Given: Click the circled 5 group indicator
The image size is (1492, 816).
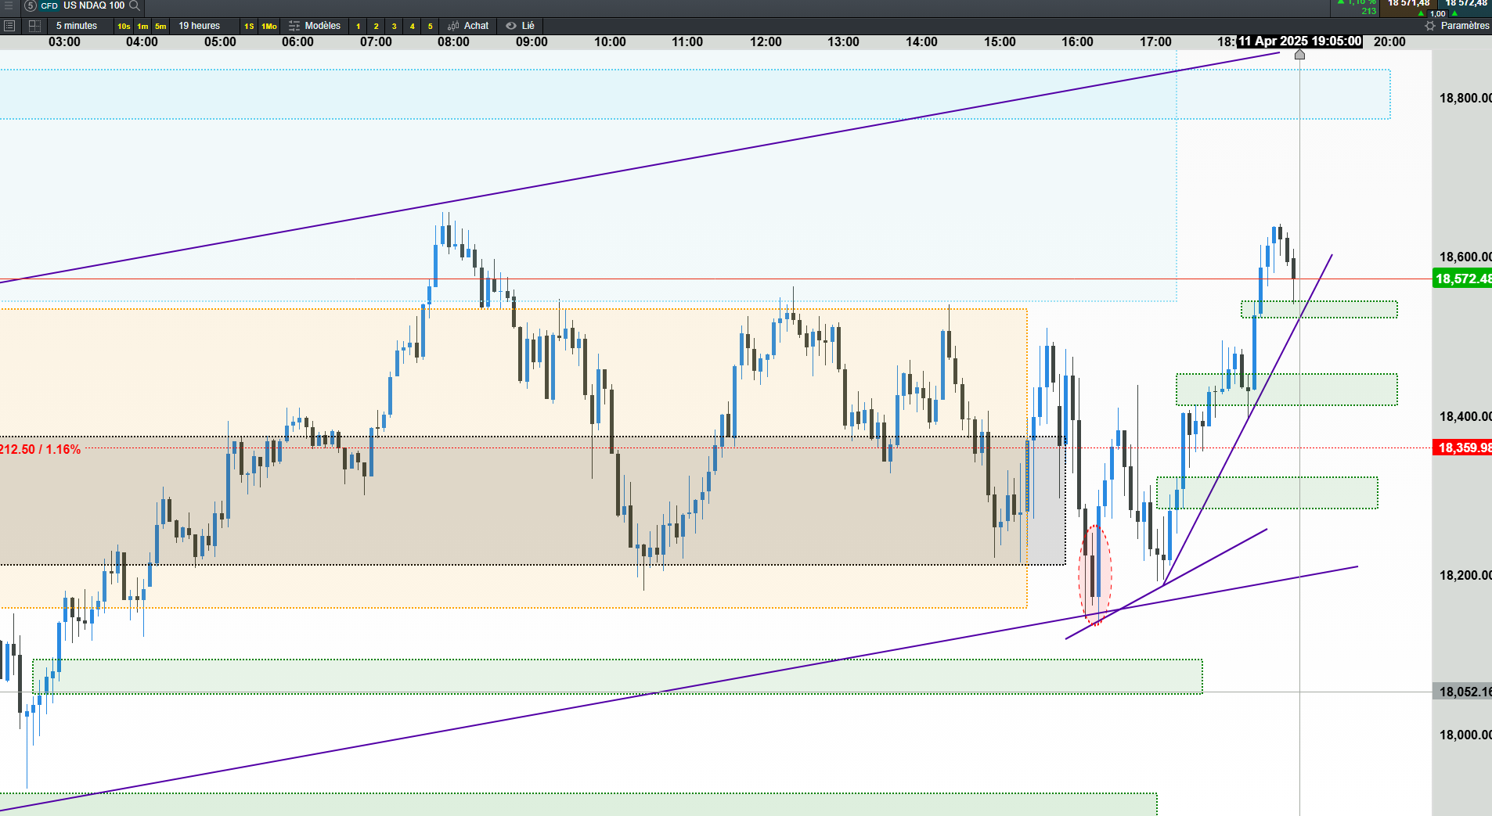Looking at the screenshot, I should (30, 5).
